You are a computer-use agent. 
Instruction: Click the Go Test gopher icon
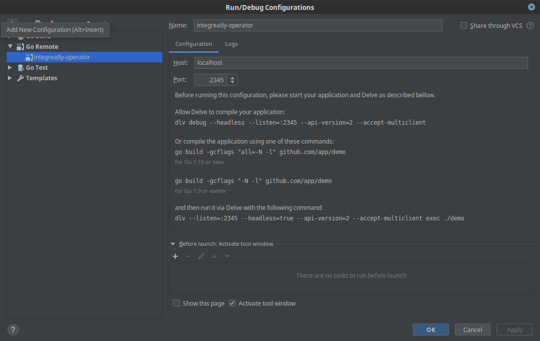point(20,67)
